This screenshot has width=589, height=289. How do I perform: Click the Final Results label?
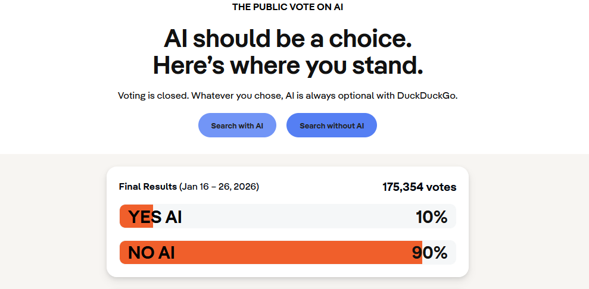coord(148,187)
